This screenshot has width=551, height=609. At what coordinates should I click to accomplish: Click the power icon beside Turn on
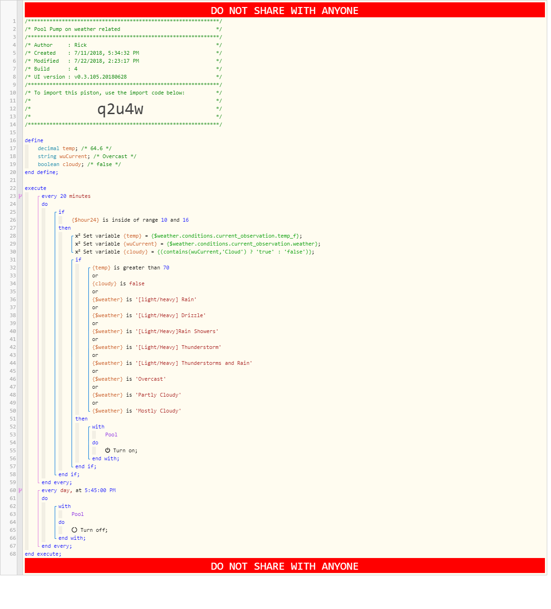108,450
